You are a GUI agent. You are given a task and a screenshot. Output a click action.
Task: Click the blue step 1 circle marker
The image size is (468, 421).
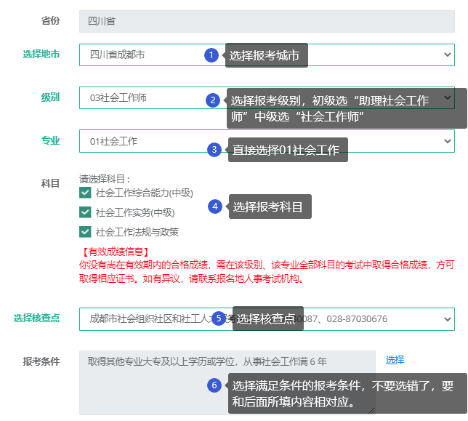coord(211,55)
